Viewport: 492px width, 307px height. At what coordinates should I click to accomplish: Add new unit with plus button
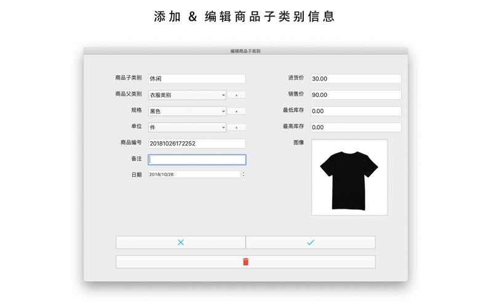coord(236,128)
